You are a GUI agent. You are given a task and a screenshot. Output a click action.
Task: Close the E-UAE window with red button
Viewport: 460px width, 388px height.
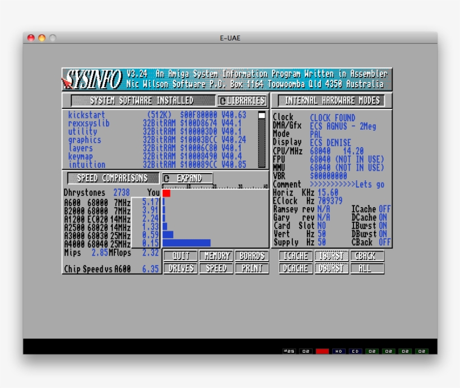pos(31,38)
